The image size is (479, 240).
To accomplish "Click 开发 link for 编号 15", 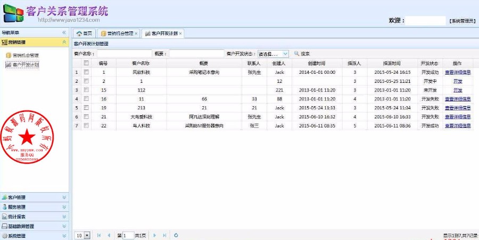I will [x=458, y=90].
